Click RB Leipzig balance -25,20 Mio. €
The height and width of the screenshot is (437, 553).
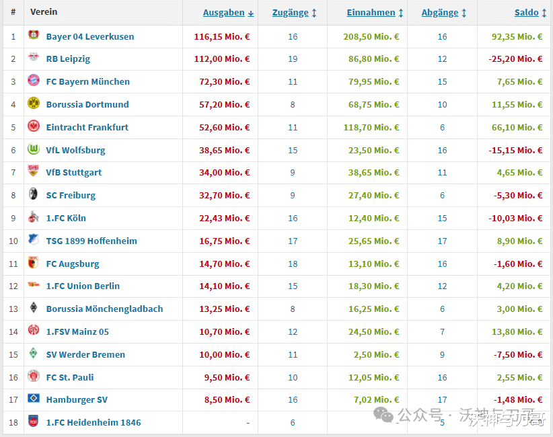(515, 59)
